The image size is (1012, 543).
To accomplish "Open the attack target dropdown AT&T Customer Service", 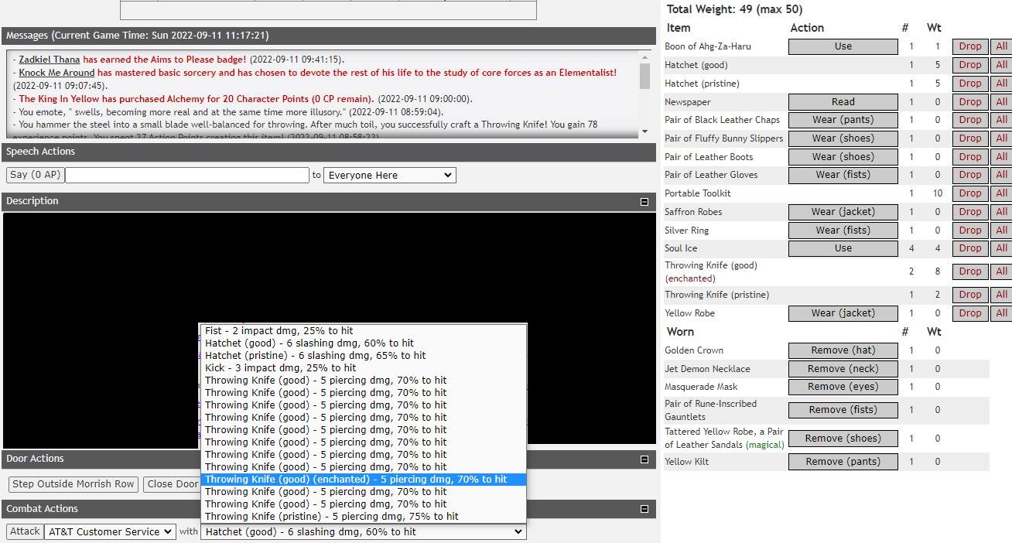I will click(110, 531).
